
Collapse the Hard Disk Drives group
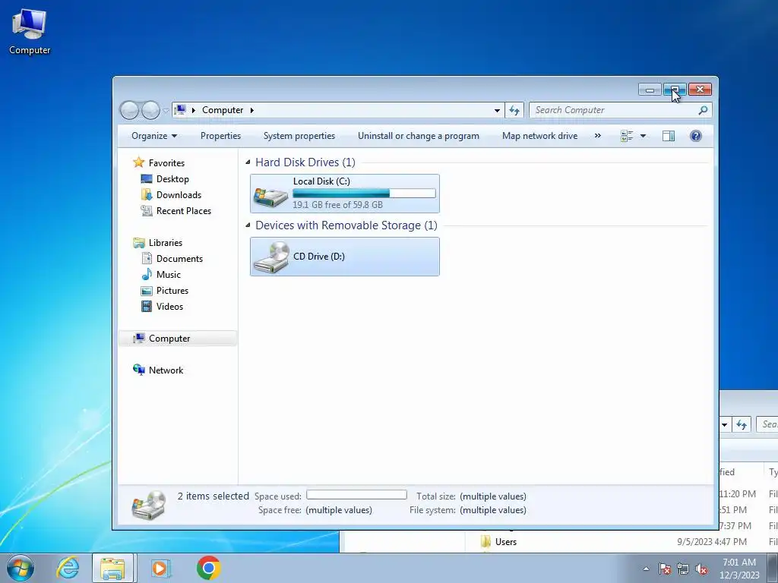click(x=248, y=162)
